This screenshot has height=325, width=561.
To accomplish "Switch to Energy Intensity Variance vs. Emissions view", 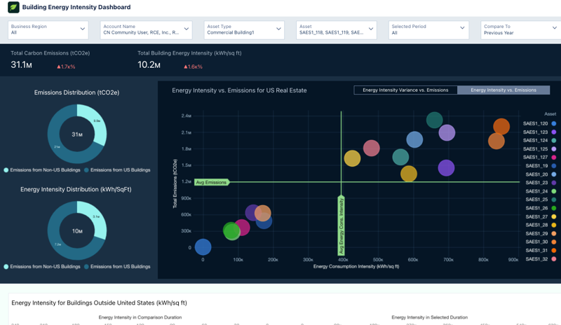I will click(405, 90).
